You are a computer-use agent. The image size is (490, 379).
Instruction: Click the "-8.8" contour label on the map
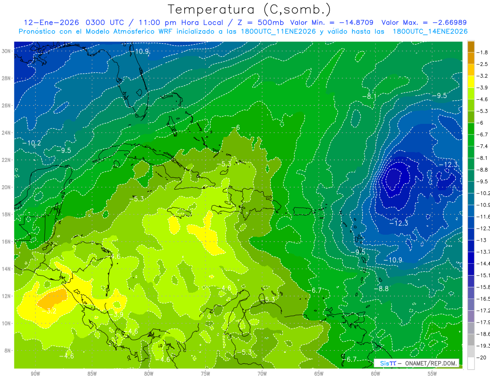point(381,289)
